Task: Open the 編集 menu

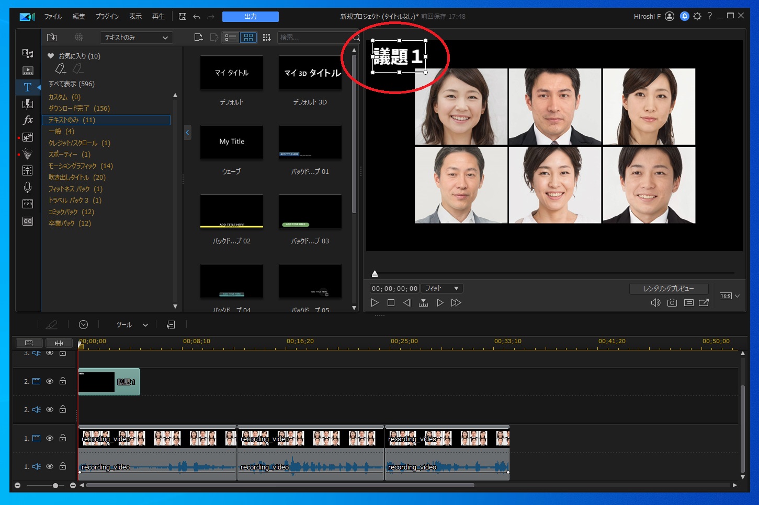Action: click(79, 17)
